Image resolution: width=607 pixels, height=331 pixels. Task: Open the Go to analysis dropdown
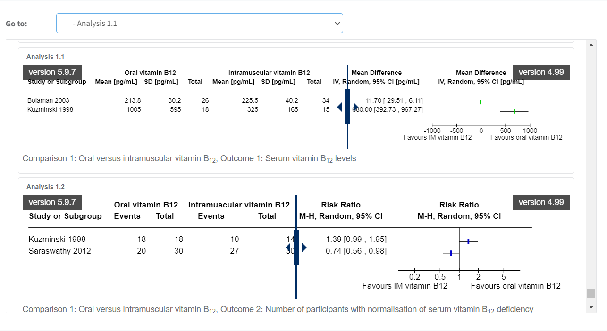tap(199, 23)
